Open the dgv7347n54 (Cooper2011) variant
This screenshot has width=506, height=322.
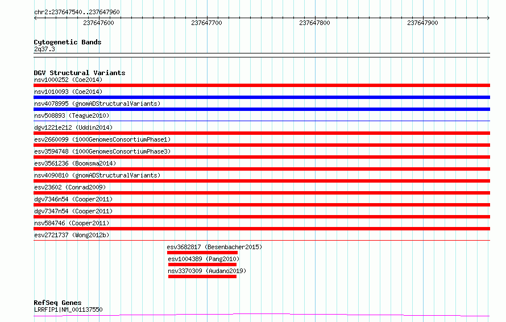pos(73,211)
